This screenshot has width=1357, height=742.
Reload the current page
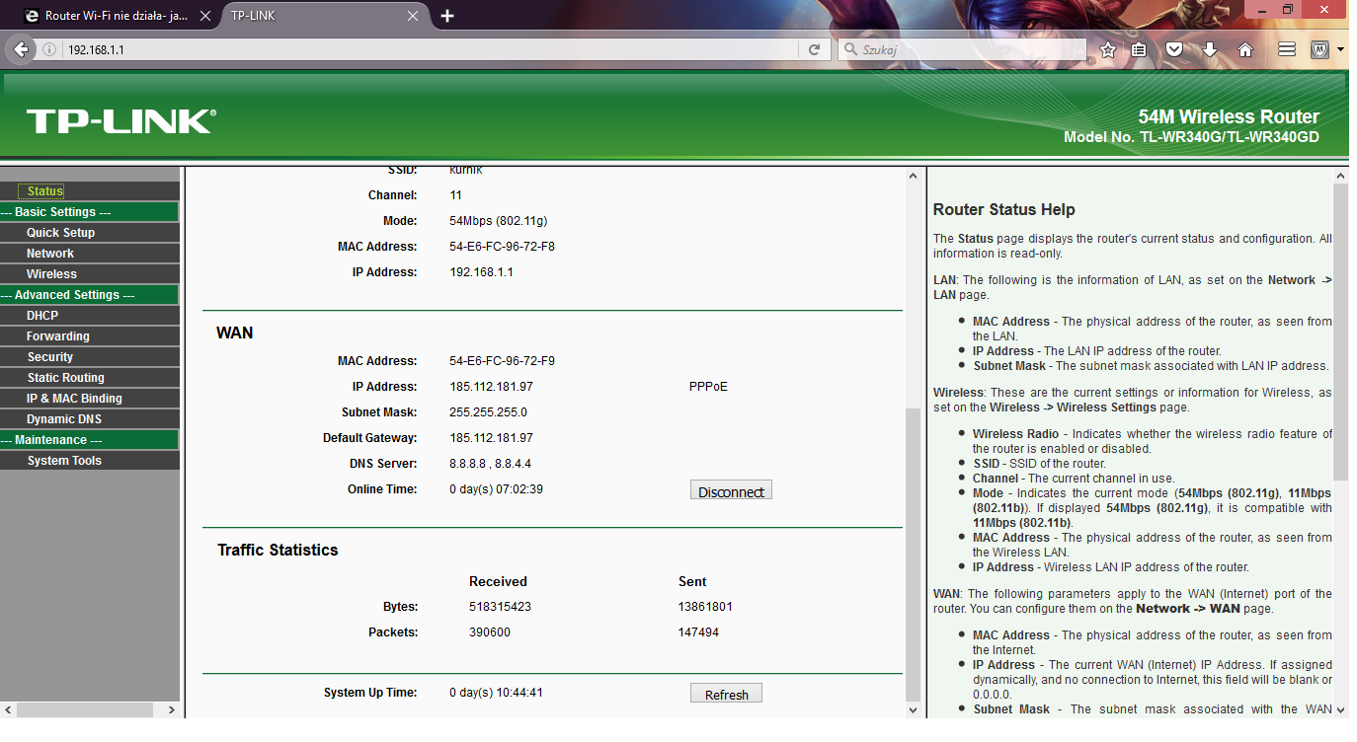[815, 49]
